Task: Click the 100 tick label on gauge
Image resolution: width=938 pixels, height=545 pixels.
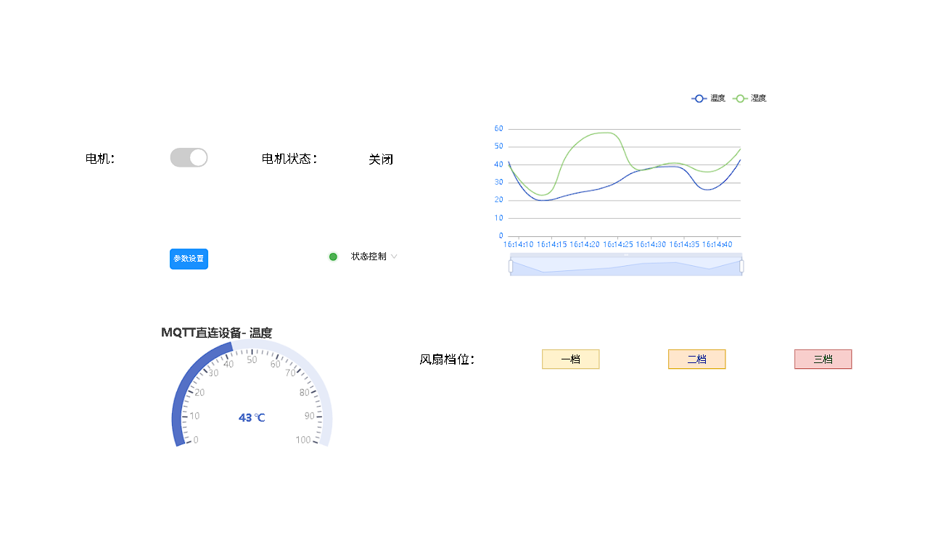Action: pyautogui.click(x=303, y=440)
